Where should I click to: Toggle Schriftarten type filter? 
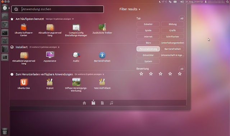click(172, 37)
